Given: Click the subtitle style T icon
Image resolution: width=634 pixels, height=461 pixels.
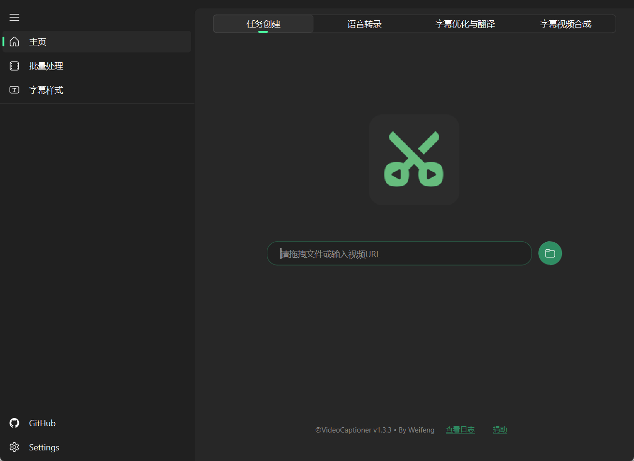Looking at the screenshot, I should point(15,90).
